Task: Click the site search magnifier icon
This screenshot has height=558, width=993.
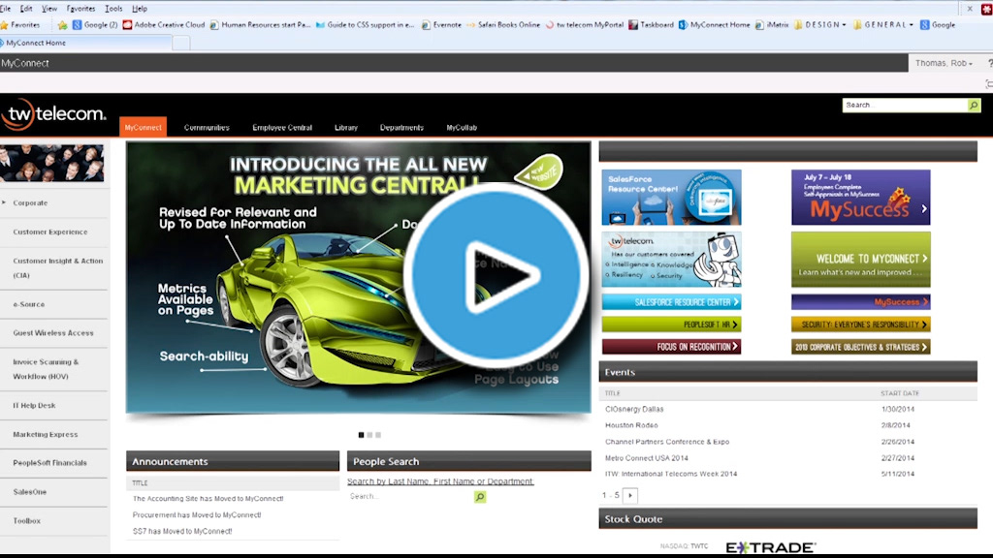Action: click(974, 105)
